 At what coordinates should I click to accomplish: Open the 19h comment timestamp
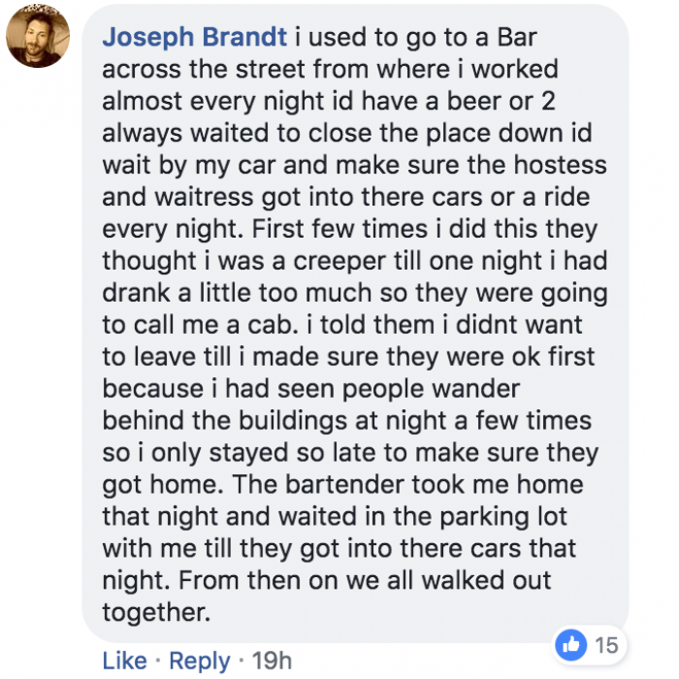pyautogui.click(x=272, y=661)
